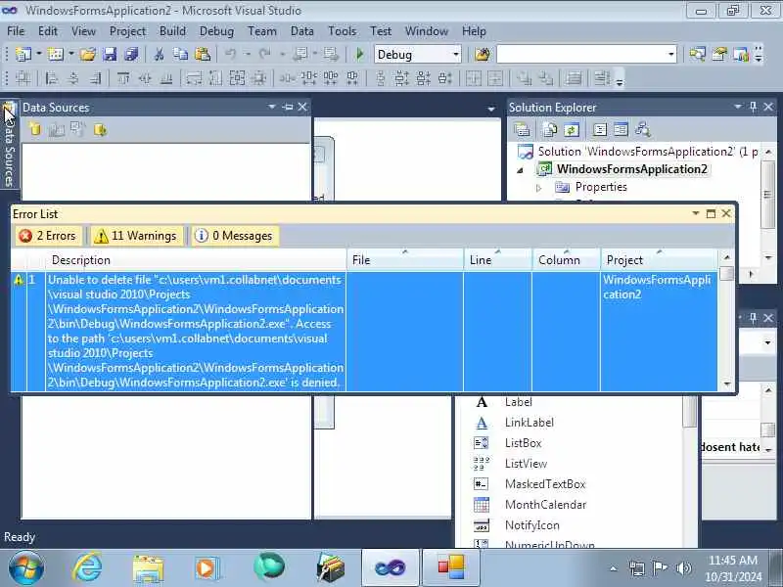The width and height of the screenshot is (783, 587).
Task: Click the Copy icon in toolbar
Action: [180, 54]
